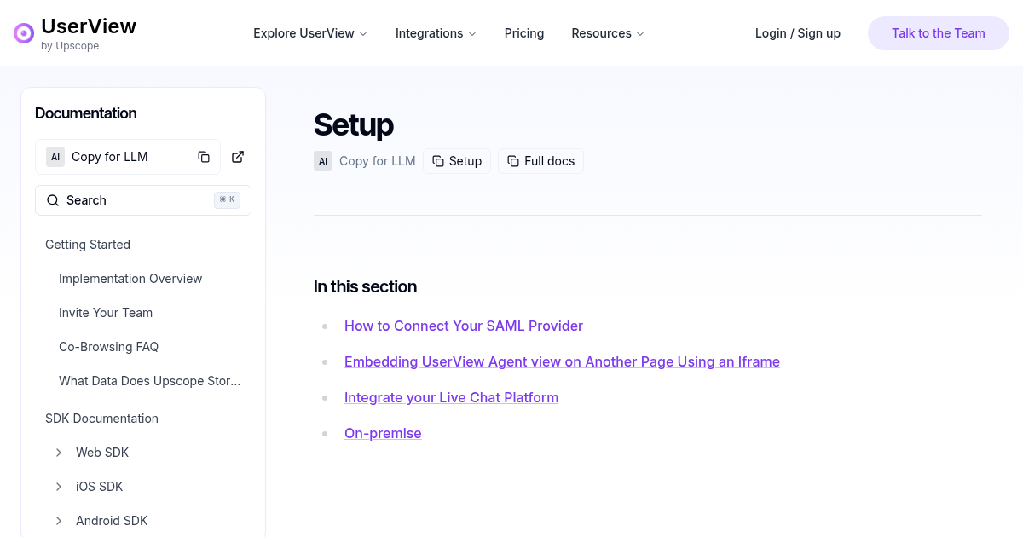This screenshot has width=1023, height=537.
Task: Open docs in new window icon
Action: (238, 157)
